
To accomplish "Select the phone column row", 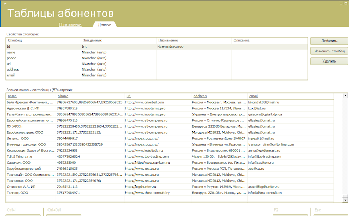I will (157, 58).
